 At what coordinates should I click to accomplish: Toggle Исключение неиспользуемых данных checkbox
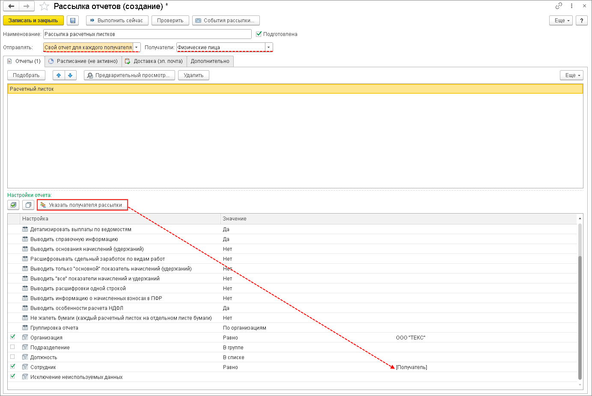(x=13, y=377)
